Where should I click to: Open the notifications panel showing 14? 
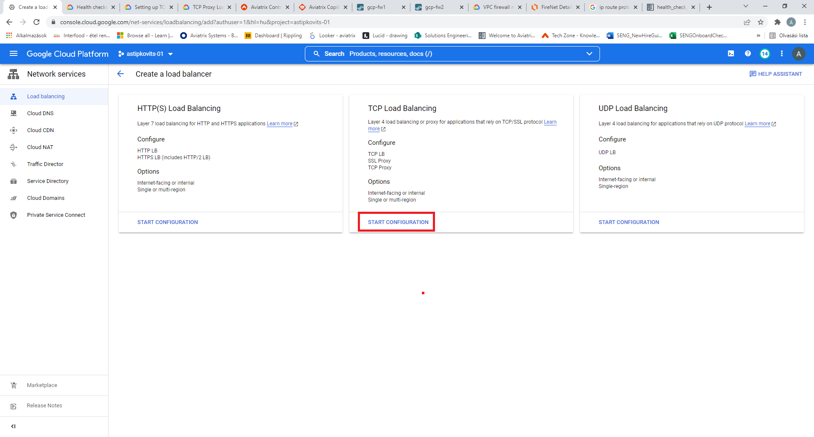765,54
